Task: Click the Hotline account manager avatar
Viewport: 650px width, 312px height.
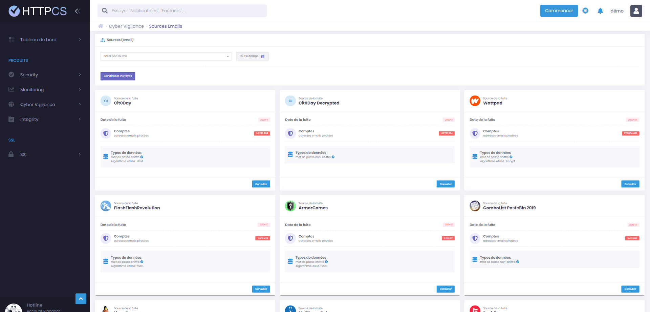Action: pyautogui.click(x=14, y=308)
